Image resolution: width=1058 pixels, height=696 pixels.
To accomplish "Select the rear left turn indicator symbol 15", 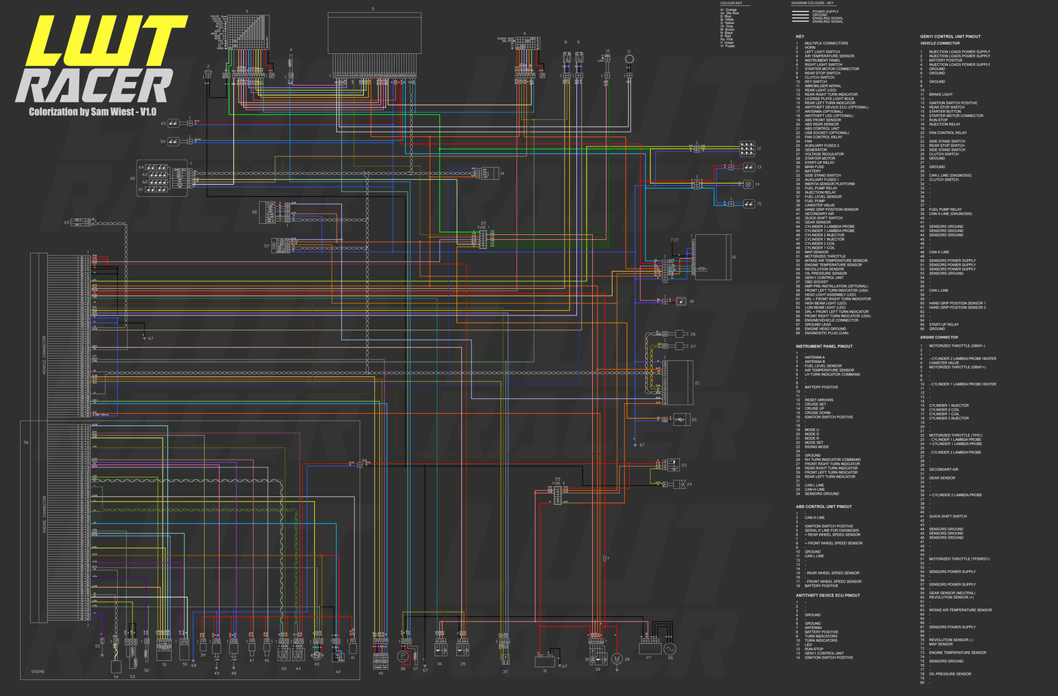I will [x=748, y=203].
